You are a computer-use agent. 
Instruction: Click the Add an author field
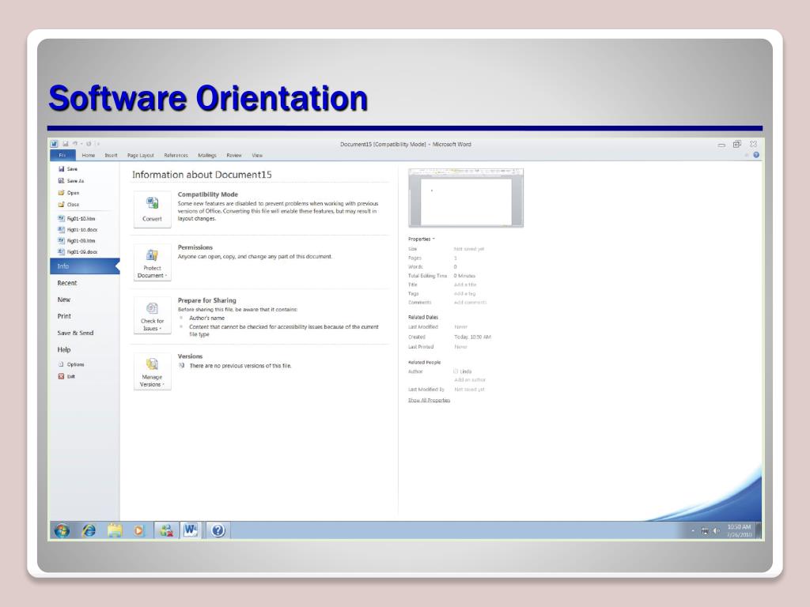tap(470, 380)
